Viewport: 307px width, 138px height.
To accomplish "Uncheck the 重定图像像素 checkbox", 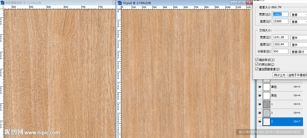I will pyautogui.click(x=257, y=69).
